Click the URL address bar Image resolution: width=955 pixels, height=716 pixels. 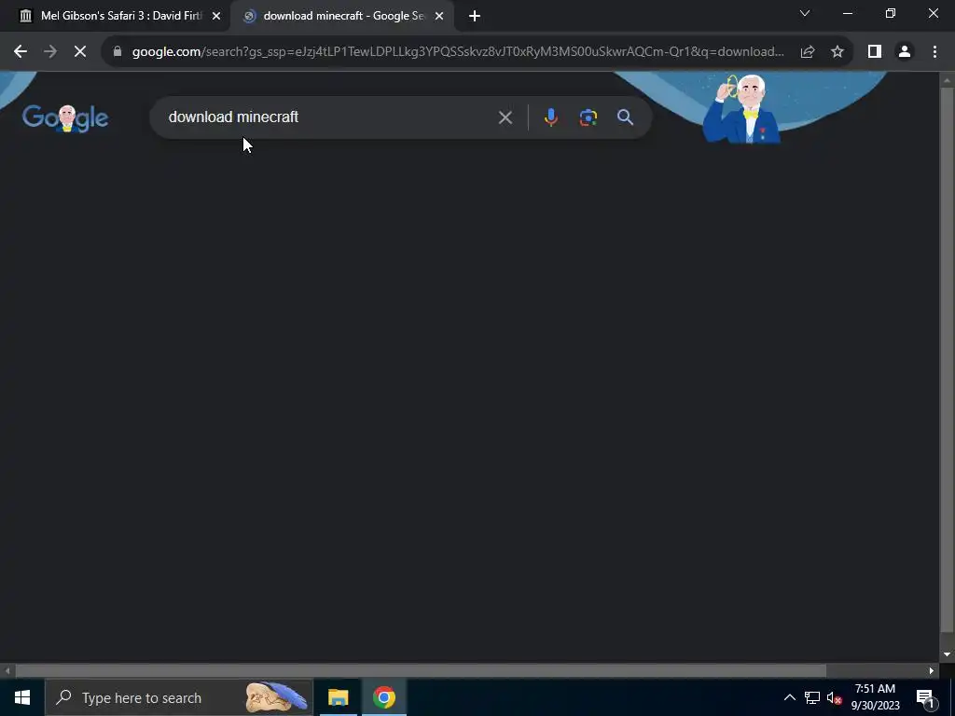click(458, 52)
